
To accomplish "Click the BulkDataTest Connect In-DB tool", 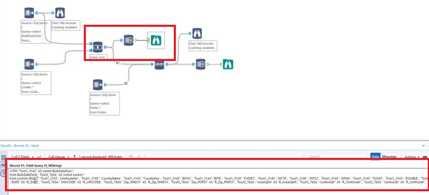I will pyautogui.click(x=28, y=12).
